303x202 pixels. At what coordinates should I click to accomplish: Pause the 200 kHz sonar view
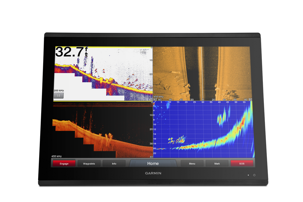pos(58,96)
